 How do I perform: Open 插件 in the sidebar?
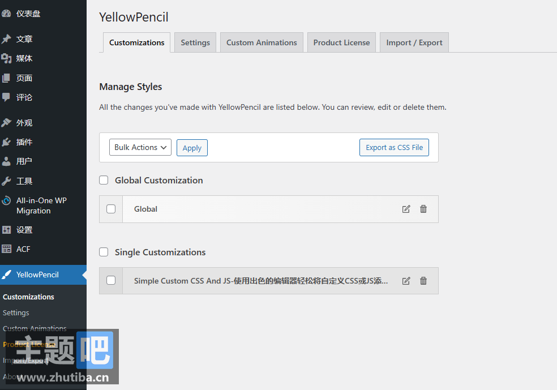click(x=24, y=142)
